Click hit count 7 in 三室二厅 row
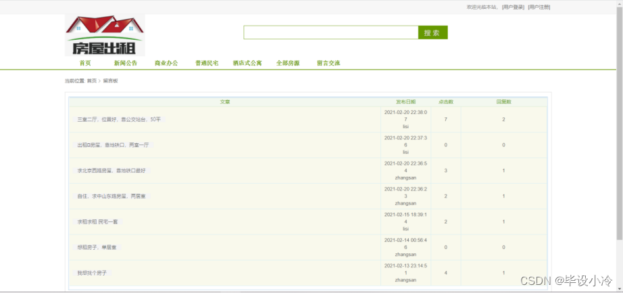This screenshot has height=293, width=623. coord(446,119)
